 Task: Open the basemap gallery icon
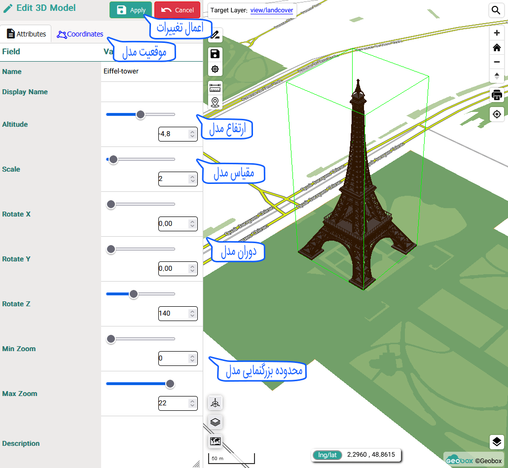[215, 441]
